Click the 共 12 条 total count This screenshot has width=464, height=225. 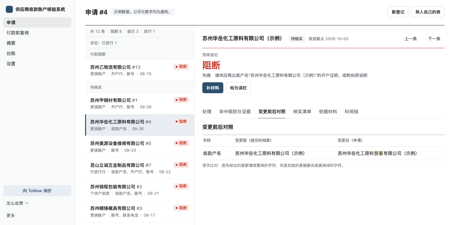[x=98, y=32]
